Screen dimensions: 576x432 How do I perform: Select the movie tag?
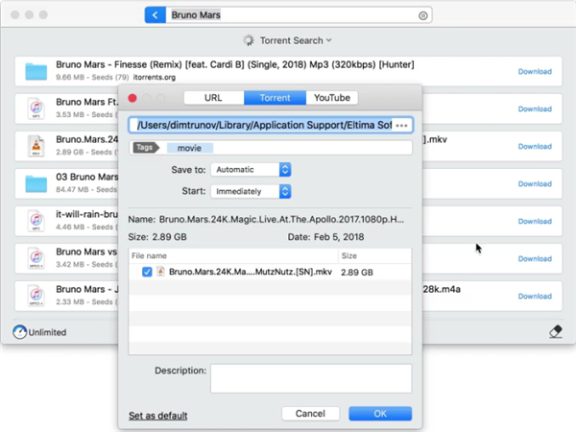(189, 148)
